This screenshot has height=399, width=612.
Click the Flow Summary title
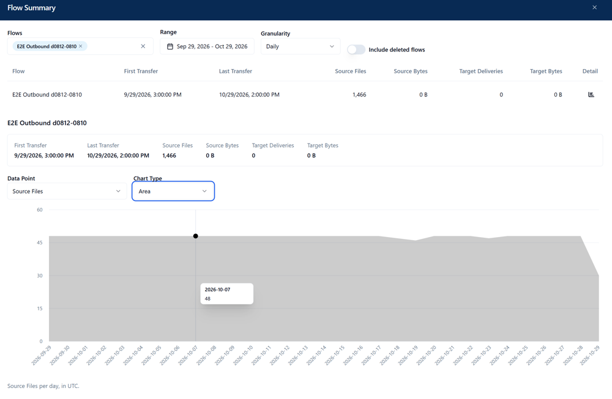pyautogui.click(x=31, y=8)
